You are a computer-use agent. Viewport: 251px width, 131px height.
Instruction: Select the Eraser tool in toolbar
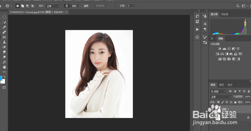[4, 47]
